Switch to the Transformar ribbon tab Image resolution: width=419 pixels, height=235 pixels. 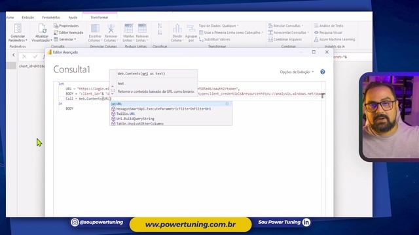tap(99, 18)
